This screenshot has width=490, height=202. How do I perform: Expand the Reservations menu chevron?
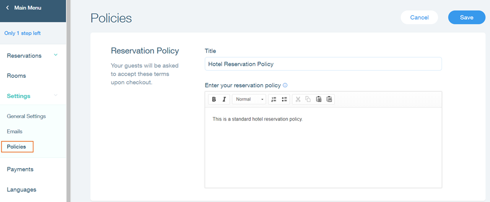tap(56, 55)
